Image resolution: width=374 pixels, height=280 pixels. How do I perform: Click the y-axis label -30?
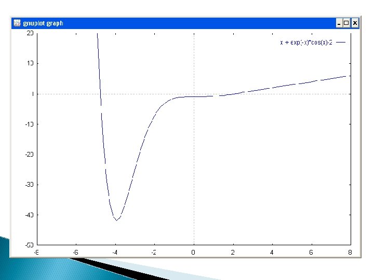[29, 185]
